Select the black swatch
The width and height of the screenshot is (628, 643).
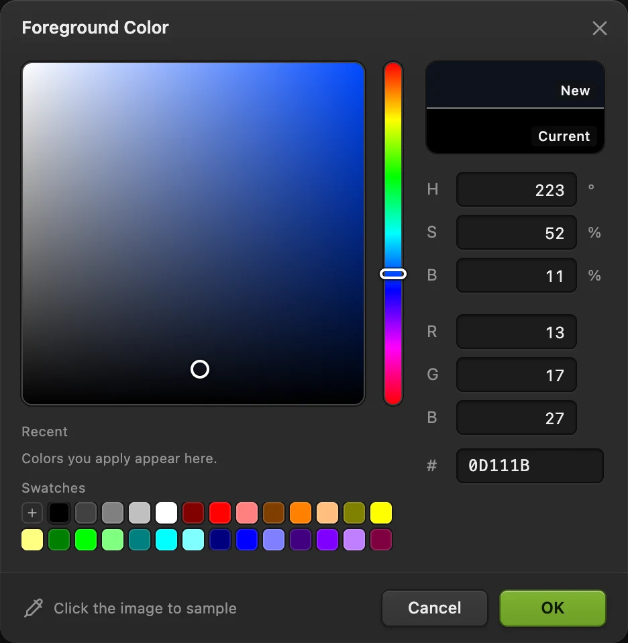tap(59, 513)
